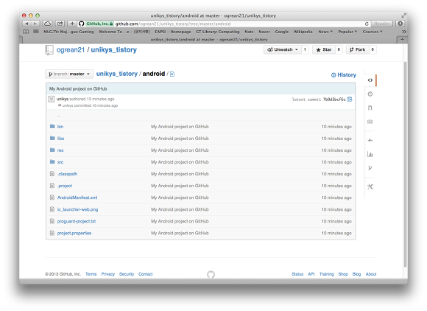This screenshot has height=311, width=427.
Task: Click the iCloud tabs icon
Action: coord(47,24)
